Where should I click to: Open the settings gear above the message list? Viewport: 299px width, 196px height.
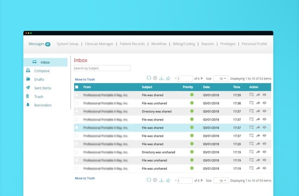pos(155,78)
